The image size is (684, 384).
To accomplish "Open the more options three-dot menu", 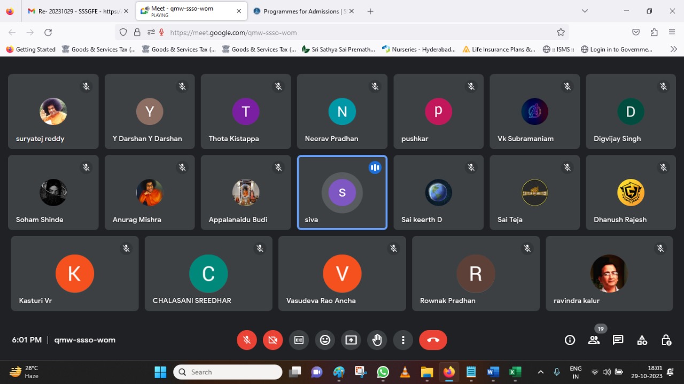I will pyautogui.click(x=403, y=340).
